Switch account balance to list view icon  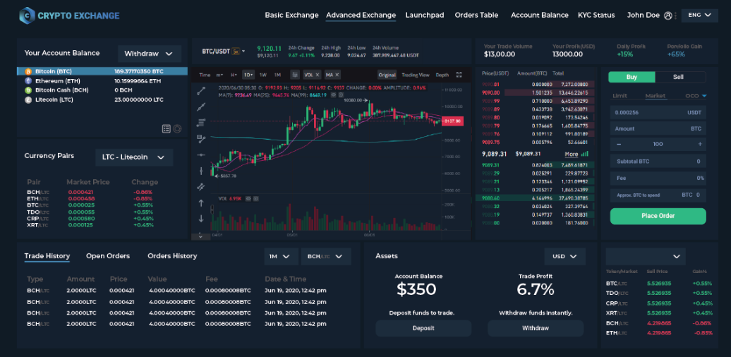tap(166, 128)
